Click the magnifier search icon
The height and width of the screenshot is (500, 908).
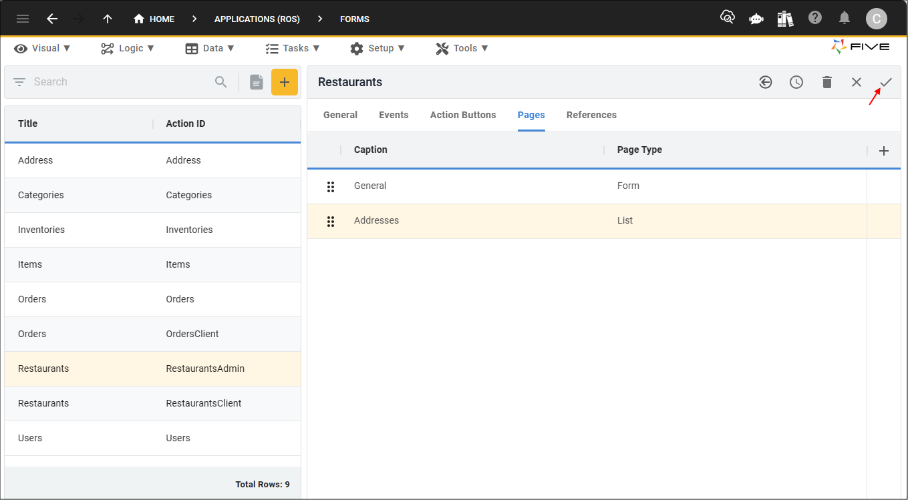[221, 82]
